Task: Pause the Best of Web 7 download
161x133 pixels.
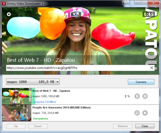Action: (137, 96)
